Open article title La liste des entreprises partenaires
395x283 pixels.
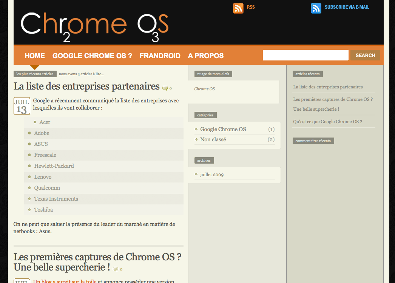(x=86, y=86)
